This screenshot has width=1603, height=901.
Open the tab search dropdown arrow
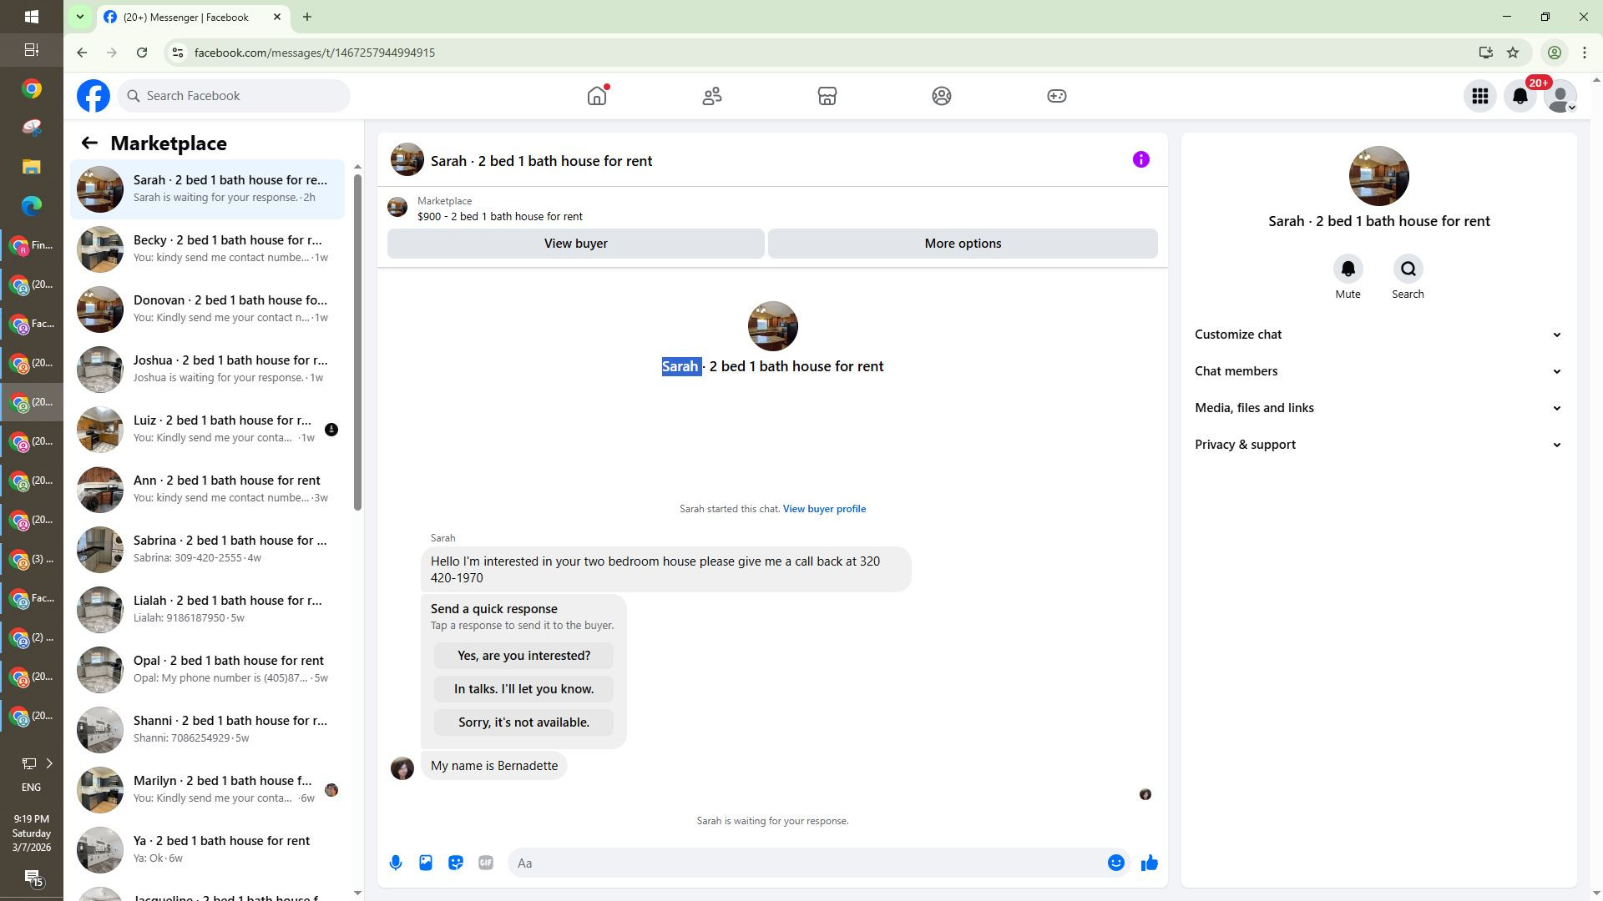point(80,17)
